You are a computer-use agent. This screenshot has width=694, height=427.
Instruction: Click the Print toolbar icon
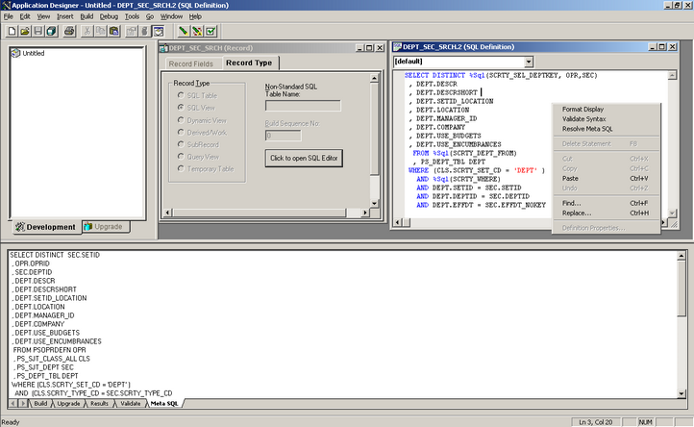(69, 31)
